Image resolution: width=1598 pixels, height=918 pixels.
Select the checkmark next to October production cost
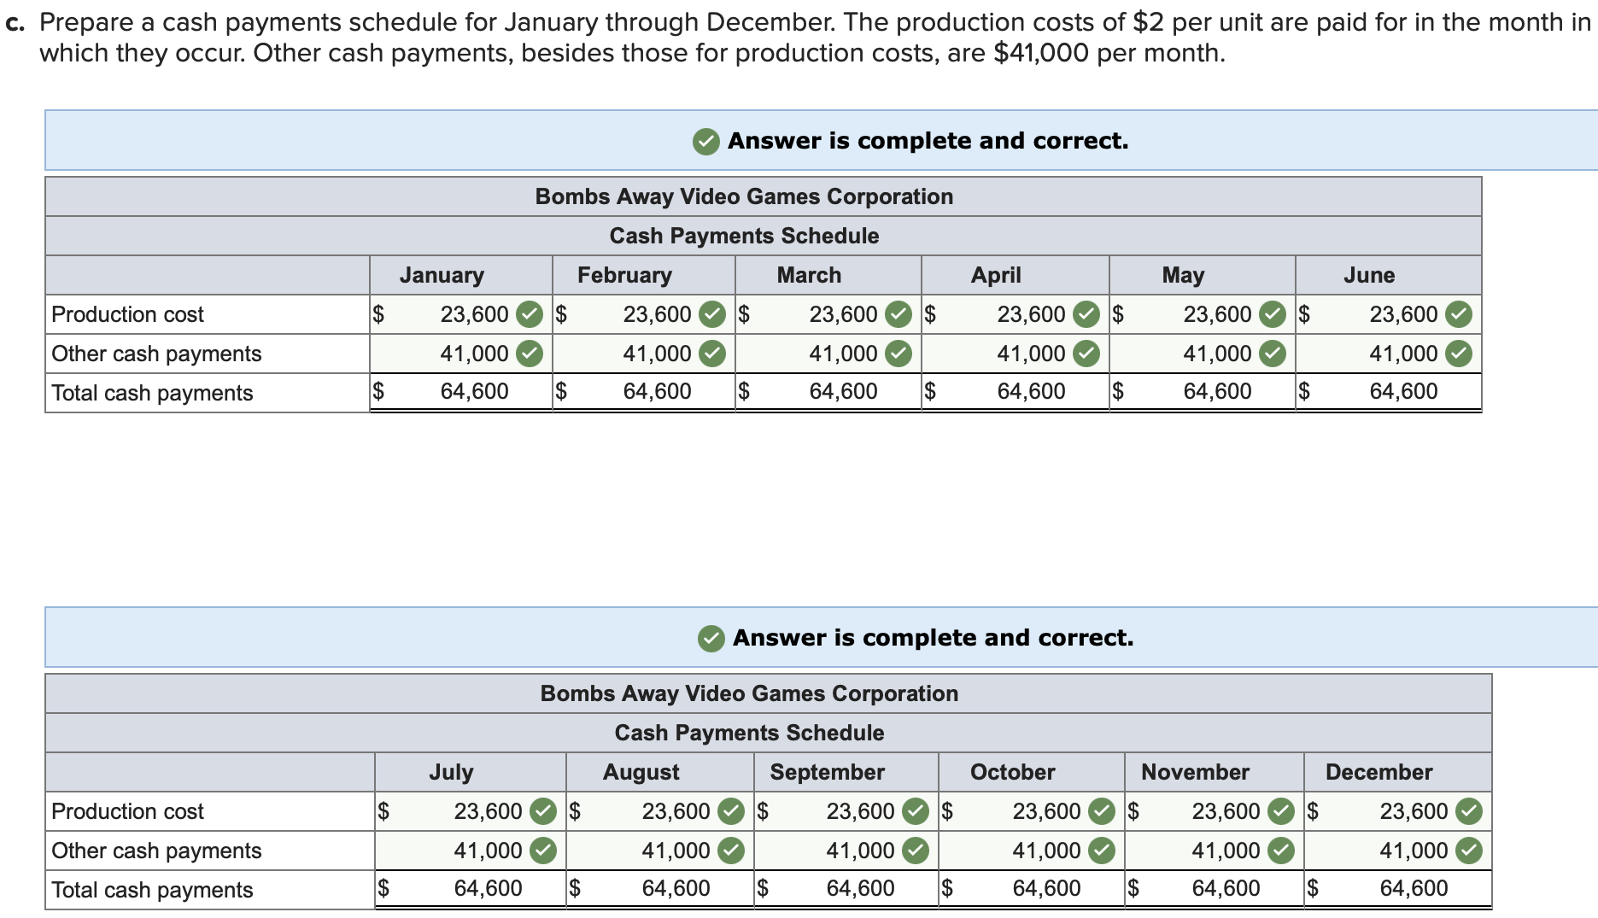[1102, 811]
